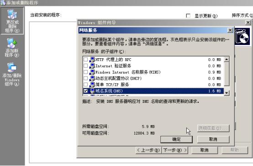The height and width of the screenshot is (166, 253).
Task: Check the Internet 验证服务 checkbox
Action: (x=86, y=66)
